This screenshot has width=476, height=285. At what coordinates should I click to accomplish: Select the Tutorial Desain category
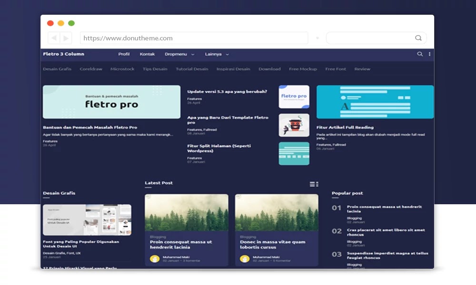click(x=192, y=69)
